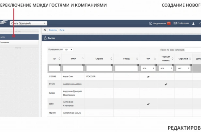201x132 pixels.
Task: Click the VIP checkmark for Авра Олег
Action: [x=148, y=77]
